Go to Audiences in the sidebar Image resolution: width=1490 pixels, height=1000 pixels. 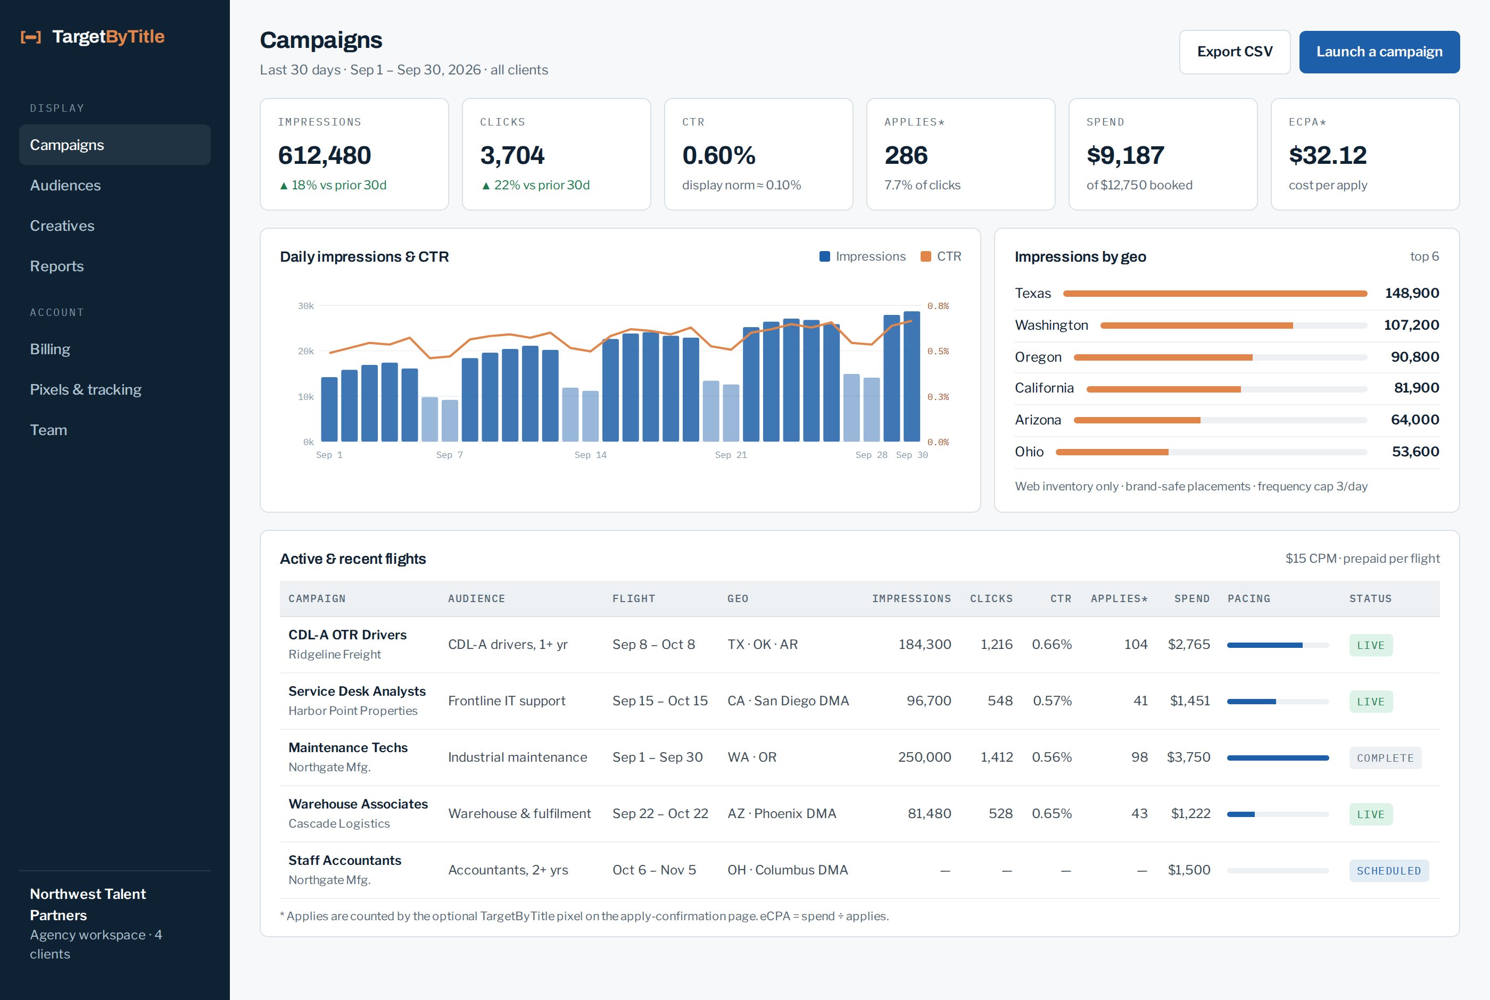click(x=115, y=185)
